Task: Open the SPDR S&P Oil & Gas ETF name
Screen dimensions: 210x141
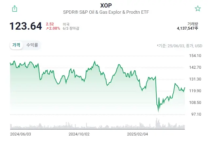Action: click(105, 12)
